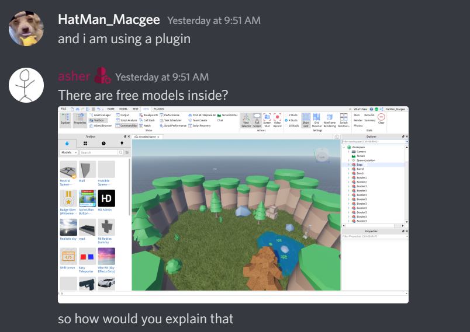Screen dimensions: 470x332
Task: Expand the SpawnLocation tree item
Action: [x=348, y=160]
